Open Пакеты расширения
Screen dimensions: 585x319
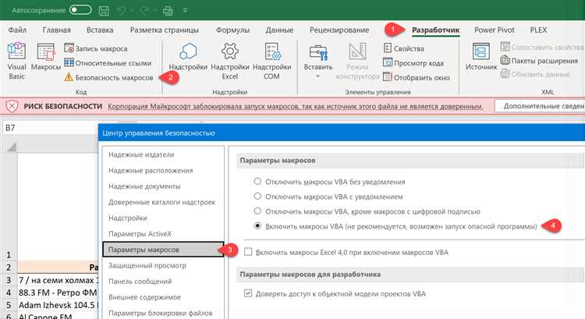click(x=539, y=60)
